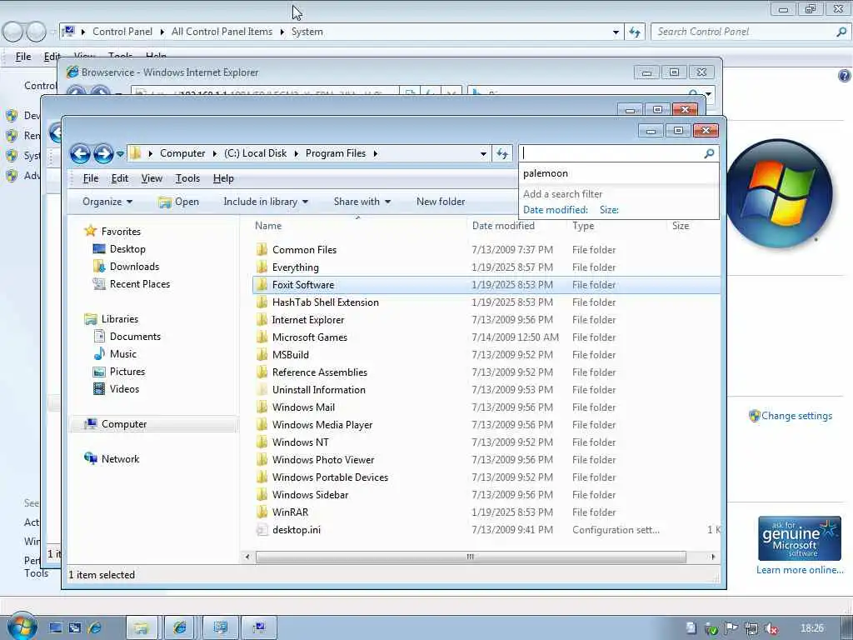Click scroll right arrow of file list
Image resolution: width=853 pixels, height=640 pixels.
click(x=713, y=557)
